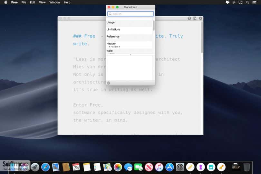The width and height of the screenshot is (261, 174).
Task: Open the Window menu
Action: coord(54,2)
